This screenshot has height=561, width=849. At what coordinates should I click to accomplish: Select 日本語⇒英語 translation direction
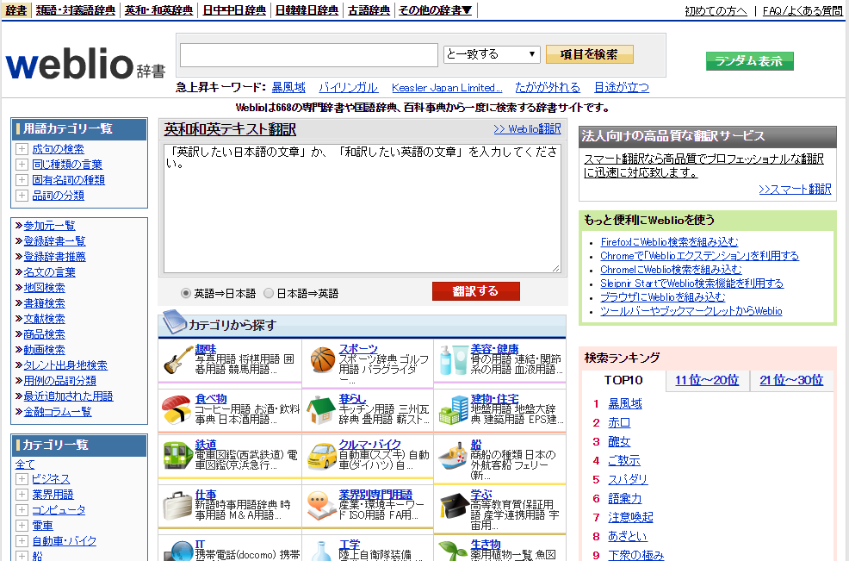[269, 293]
